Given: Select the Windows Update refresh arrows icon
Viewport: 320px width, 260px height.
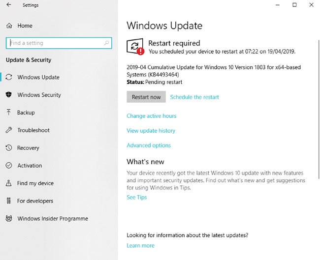Looking at the screenshot, I should (9, 77).
